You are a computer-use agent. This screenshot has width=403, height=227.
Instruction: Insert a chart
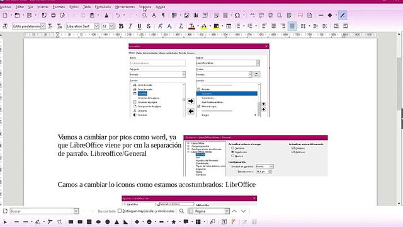pyautogui.click(x=196, y=15)
